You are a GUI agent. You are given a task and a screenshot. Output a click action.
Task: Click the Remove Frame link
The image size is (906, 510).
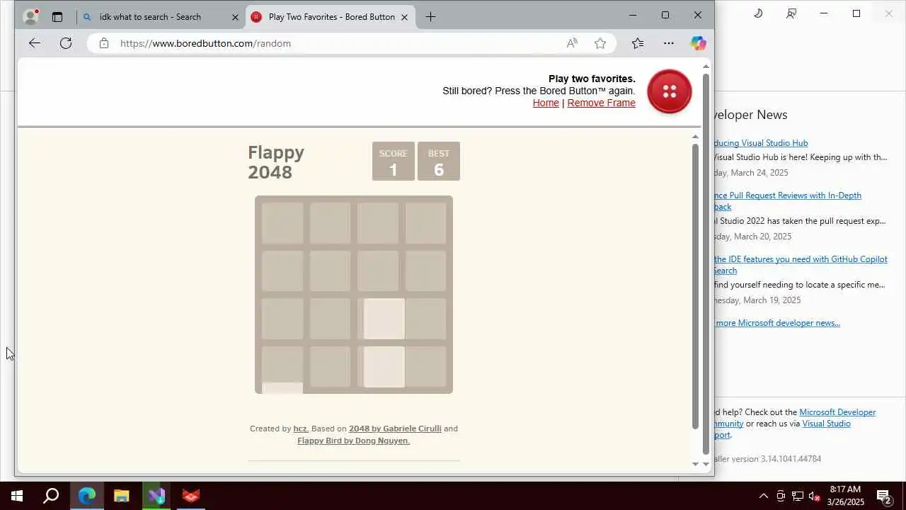(601, 103)
